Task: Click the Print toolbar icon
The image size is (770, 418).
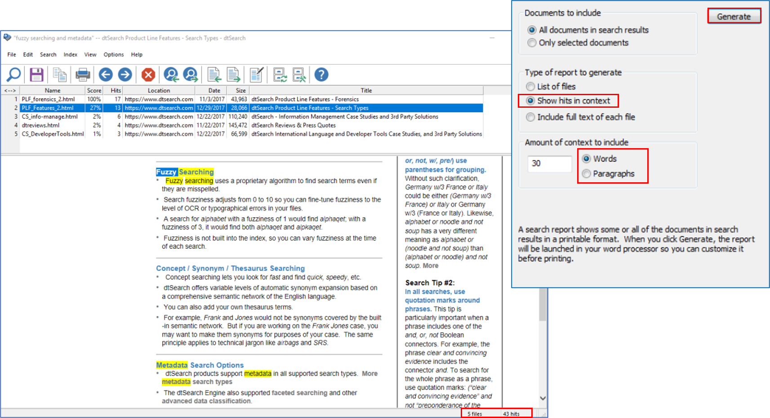Action: tap(83, 75)
